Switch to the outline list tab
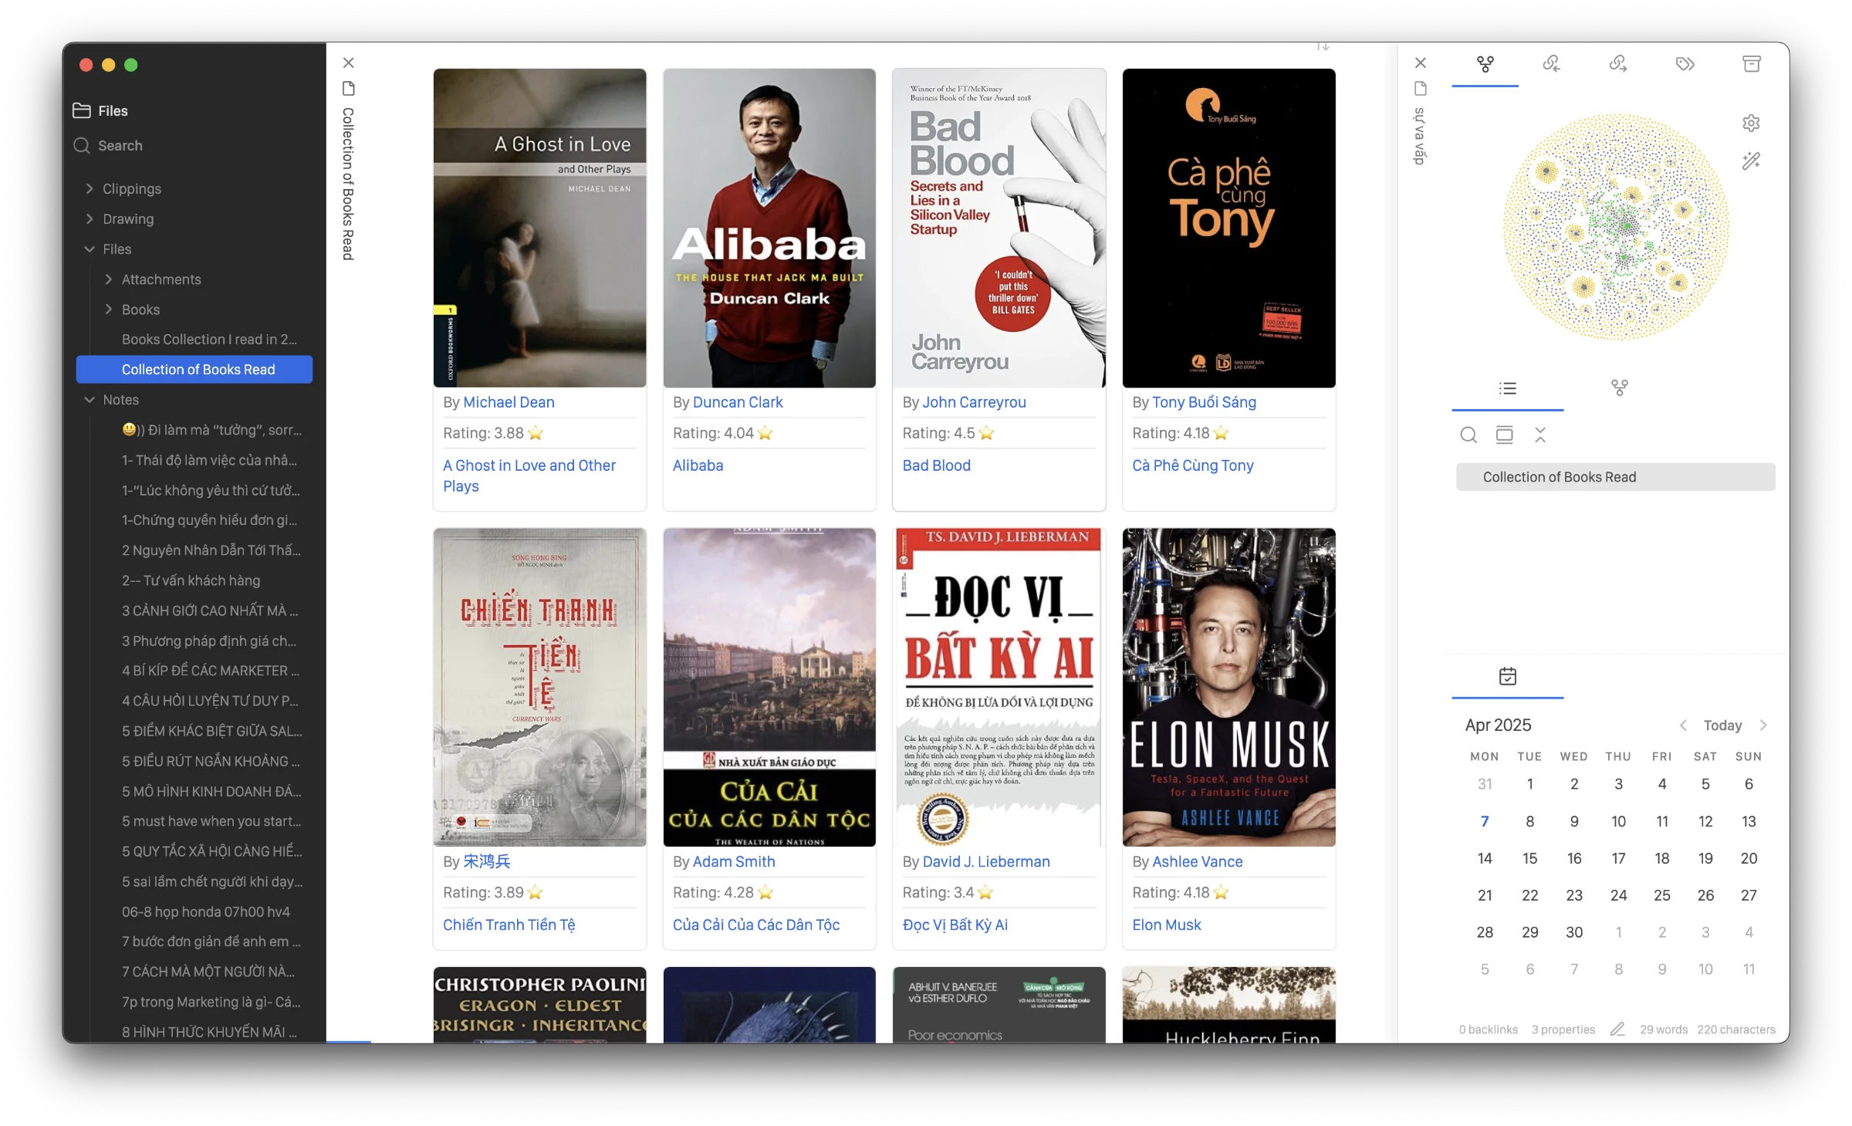Screen dimensions: 1852x1126 [x=1507, y=388]
